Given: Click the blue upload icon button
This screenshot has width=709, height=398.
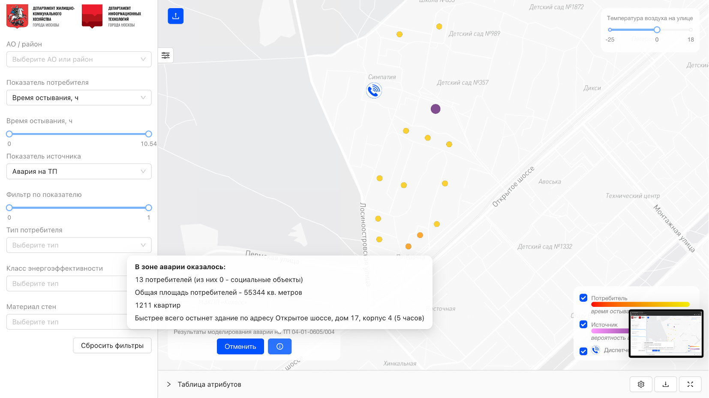Looking at the screenshot, I should (x=176, y=16).
